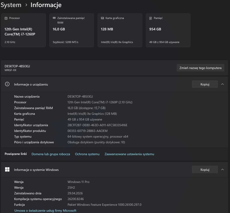Click the breadcrumb chevron after System
This screenshot has height=213, width=230.
pyautogui.click(x=26, y=5)
